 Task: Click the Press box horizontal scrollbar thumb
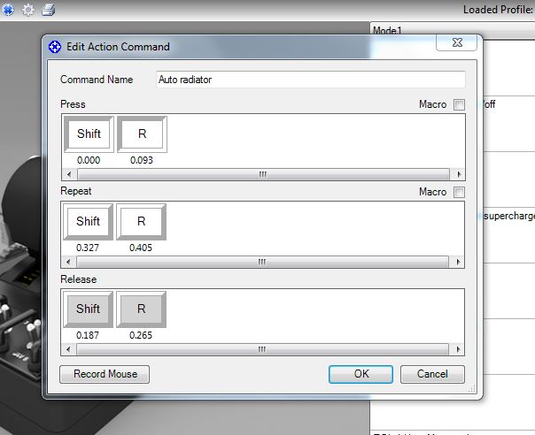pyautogui.click(x=263, y=174)
